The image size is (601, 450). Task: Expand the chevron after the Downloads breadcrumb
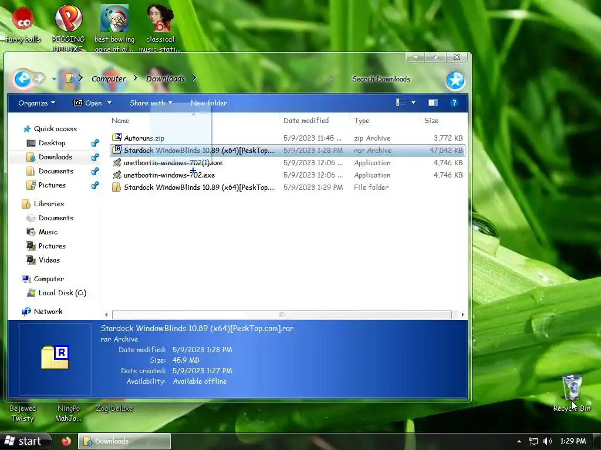click(194, 78)
